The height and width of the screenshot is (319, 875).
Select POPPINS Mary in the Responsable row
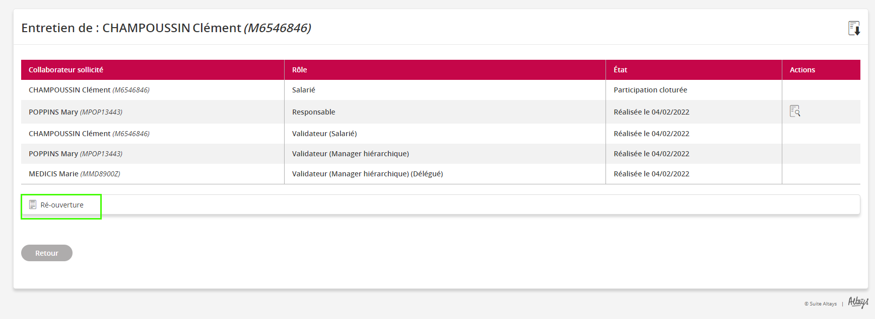click(53, 112)
